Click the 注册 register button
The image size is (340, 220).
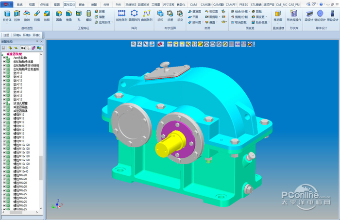[x=6, y=35]
